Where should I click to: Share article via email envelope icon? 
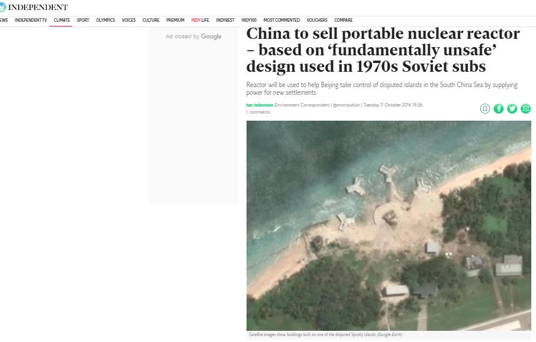point(525,109)
